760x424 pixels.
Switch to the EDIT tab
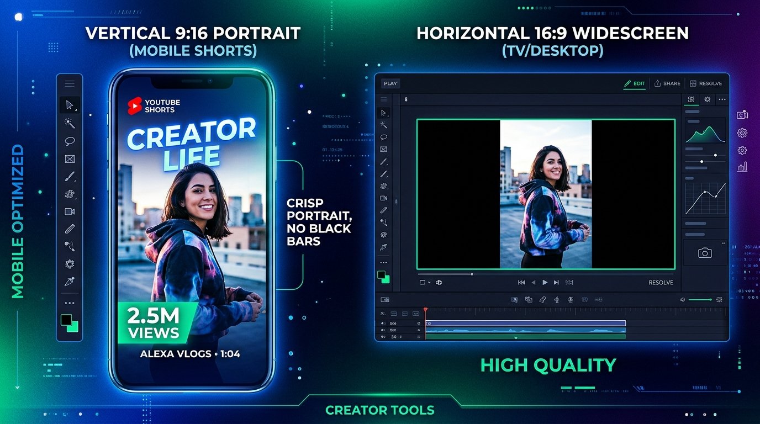634,83
